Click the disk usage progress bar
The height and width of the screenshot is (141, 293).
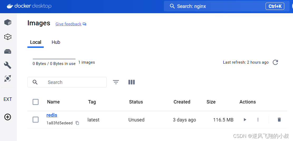coord(54,59)
